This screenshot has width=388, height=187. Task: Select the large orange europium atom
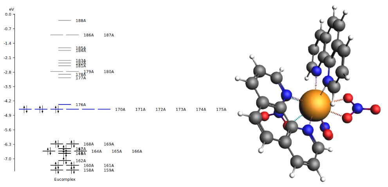click(315, 105)
